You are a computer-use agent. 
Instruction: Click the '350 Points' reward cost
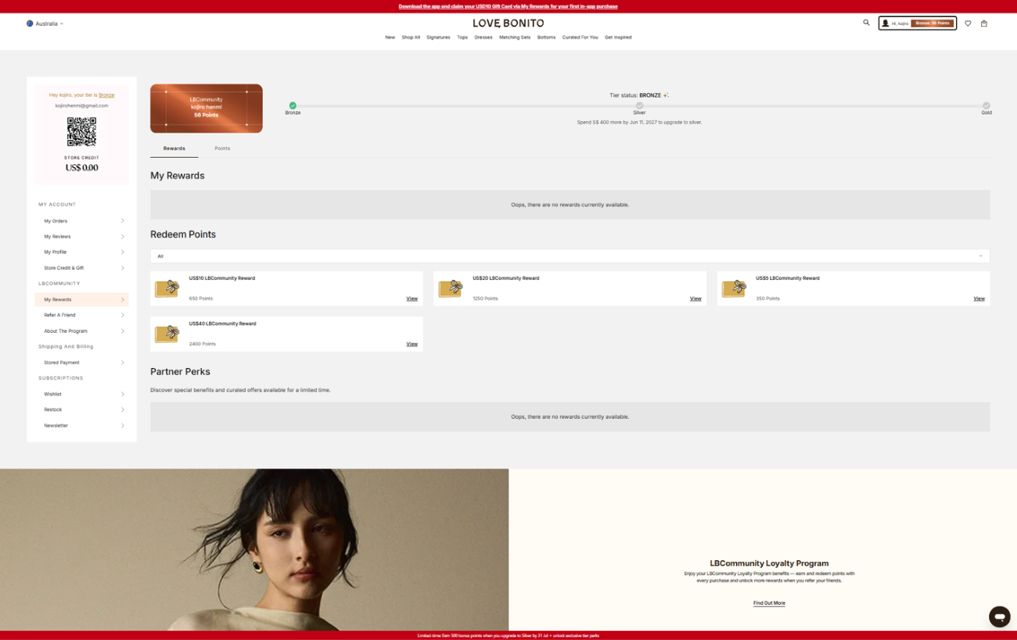point(767,299)
